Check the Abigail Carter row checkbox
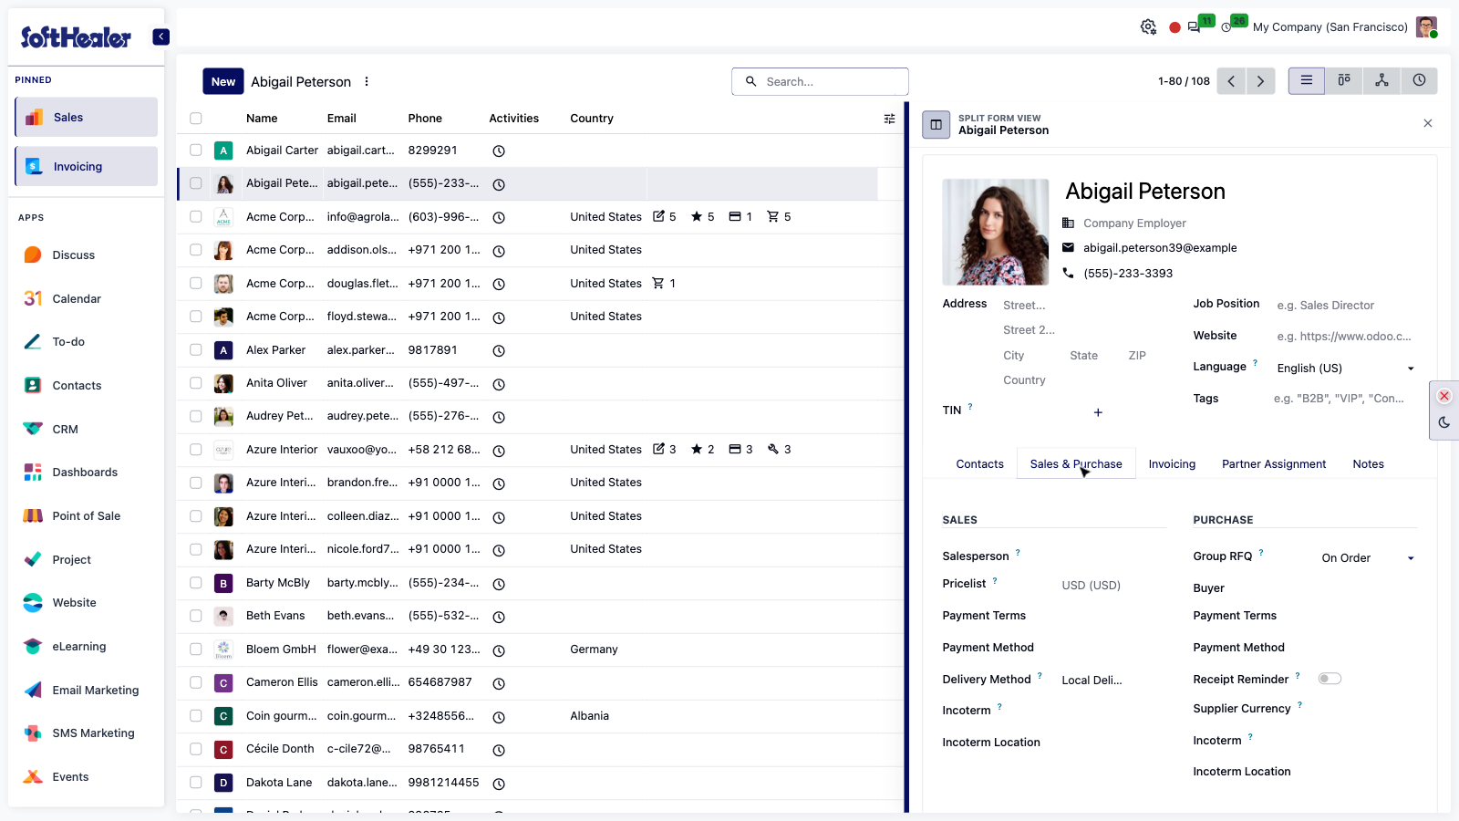 [195, 150]
